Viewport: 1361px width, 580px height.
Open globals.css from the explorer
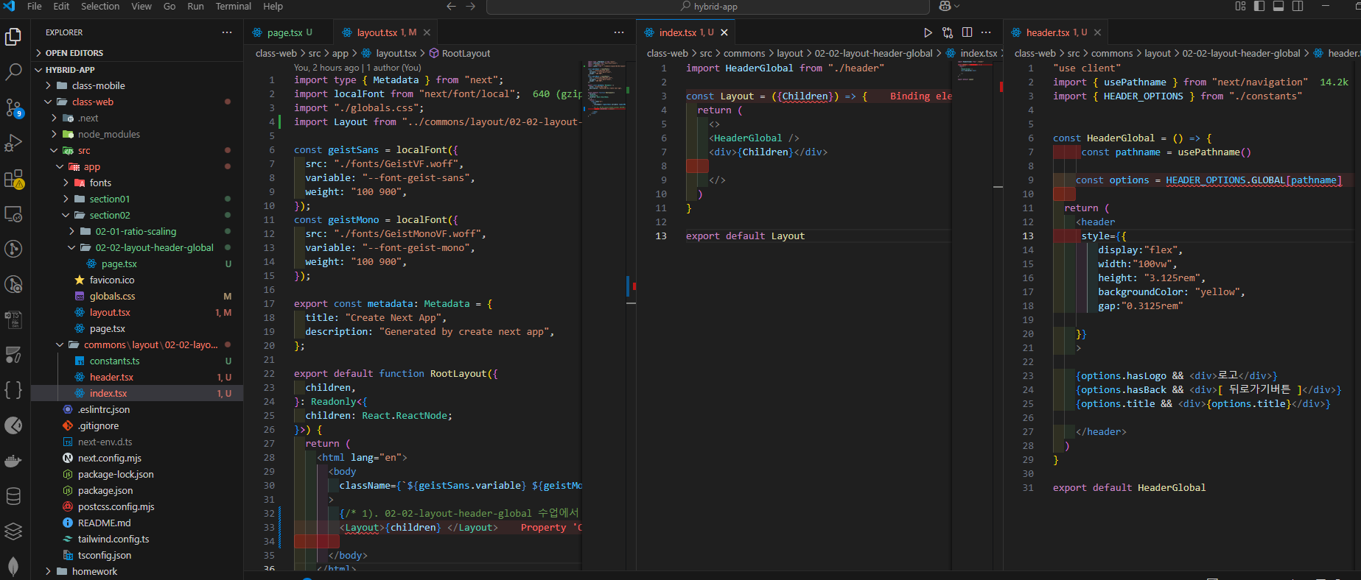pos(137,297)
